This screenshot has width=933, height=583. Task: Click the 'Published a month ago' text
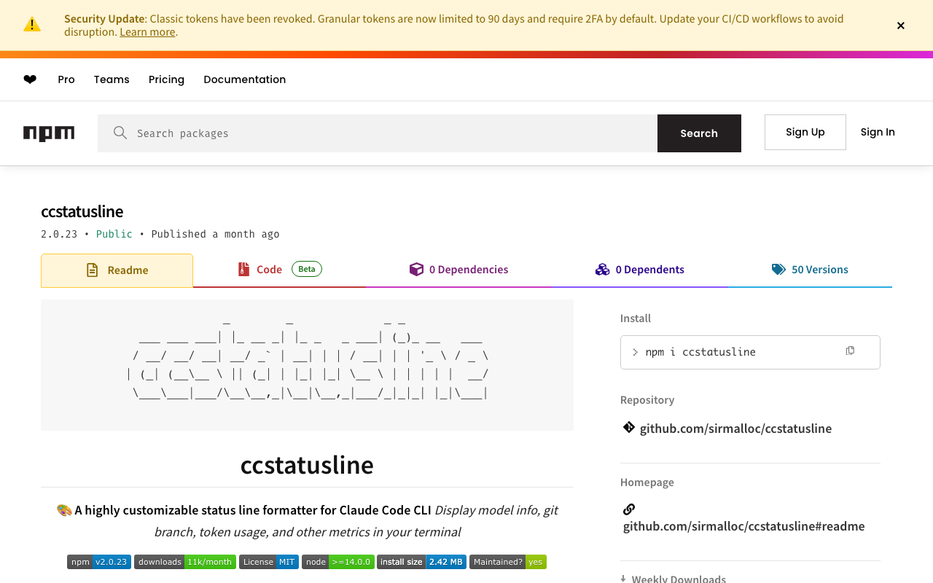[215, 234]
